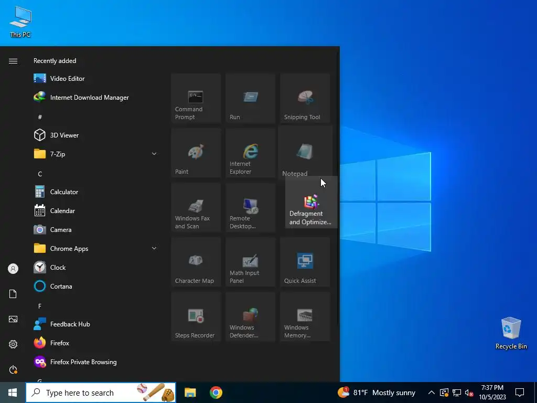
Task: Open the Calendar app
Action: [96, 211]
